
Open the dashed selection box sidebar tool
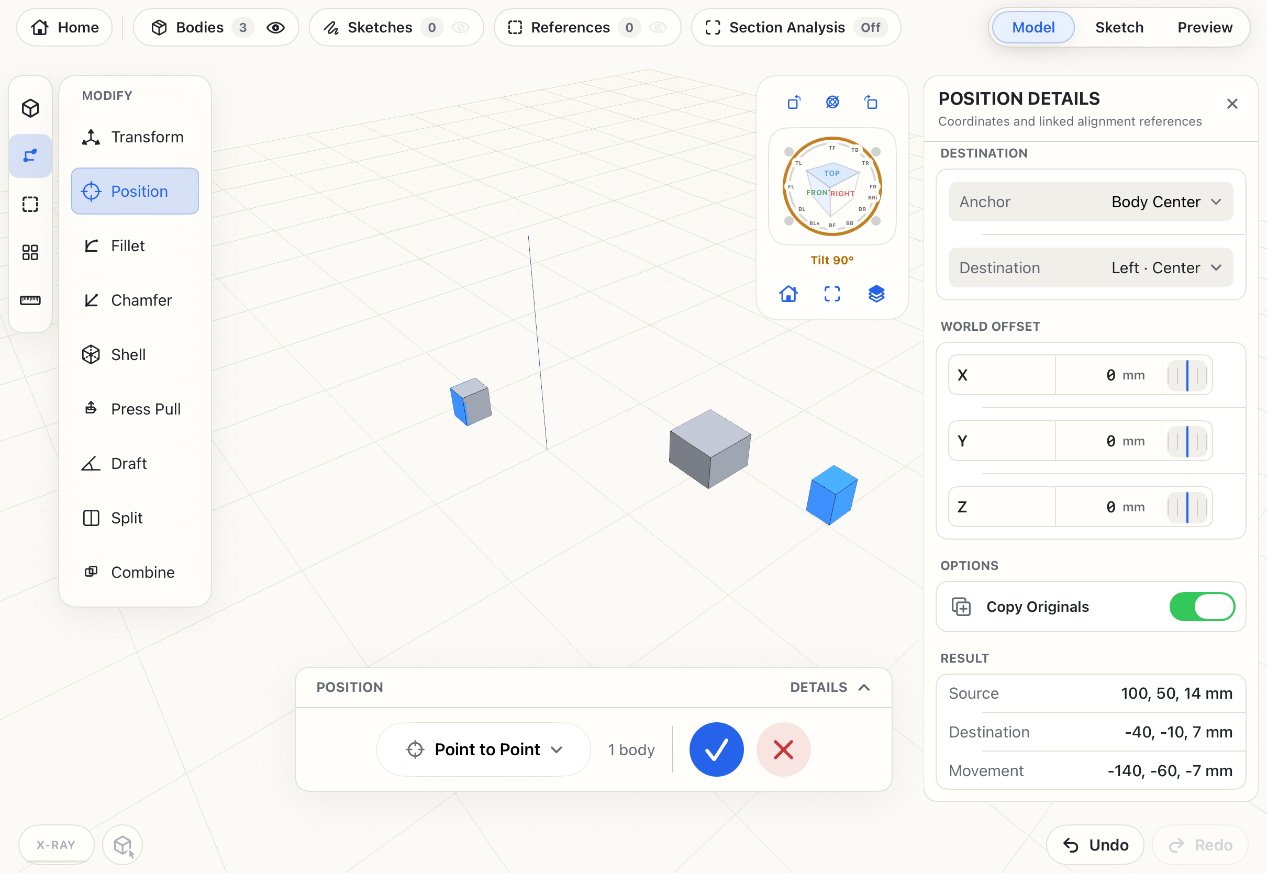point(30,204)
